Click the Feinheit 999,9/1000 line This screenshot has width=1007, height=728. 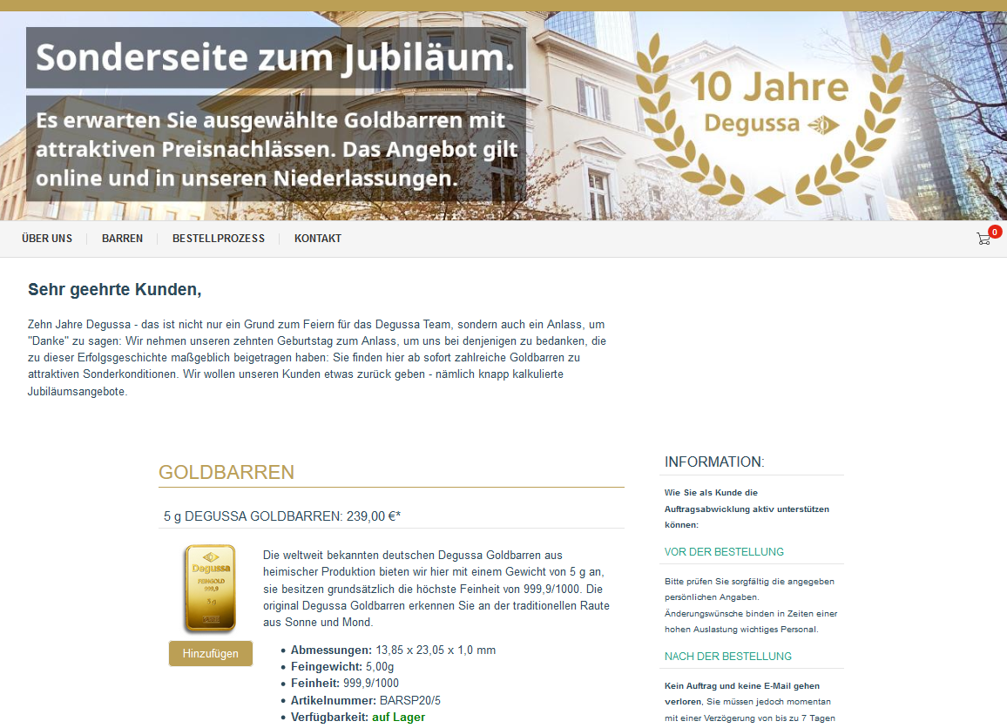tap(344, 683)
